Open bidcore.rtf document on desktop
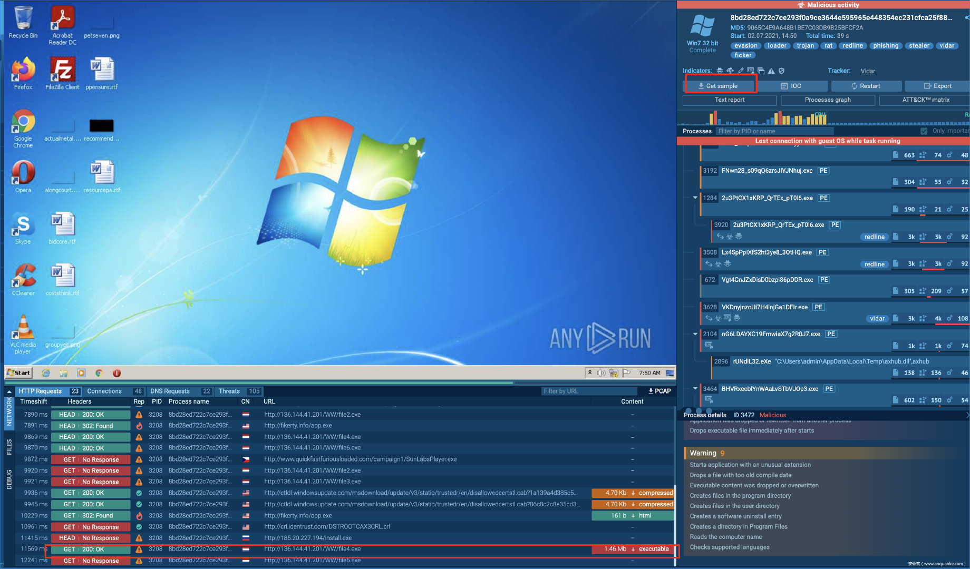 tap(62, 228)
